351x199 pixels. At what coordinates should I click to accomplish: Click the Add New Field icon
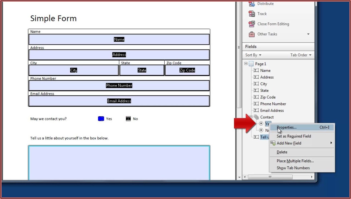(x=273, y=143)
